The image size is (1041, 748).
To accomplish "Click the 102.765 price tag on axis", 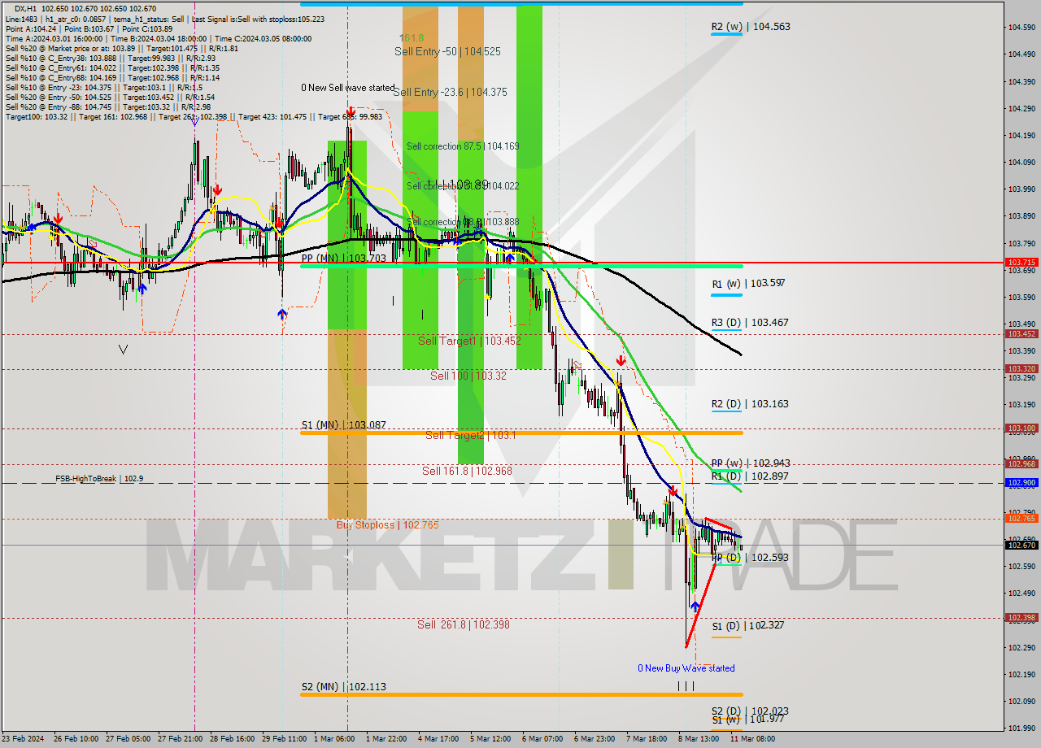I will pos(1021,519).
